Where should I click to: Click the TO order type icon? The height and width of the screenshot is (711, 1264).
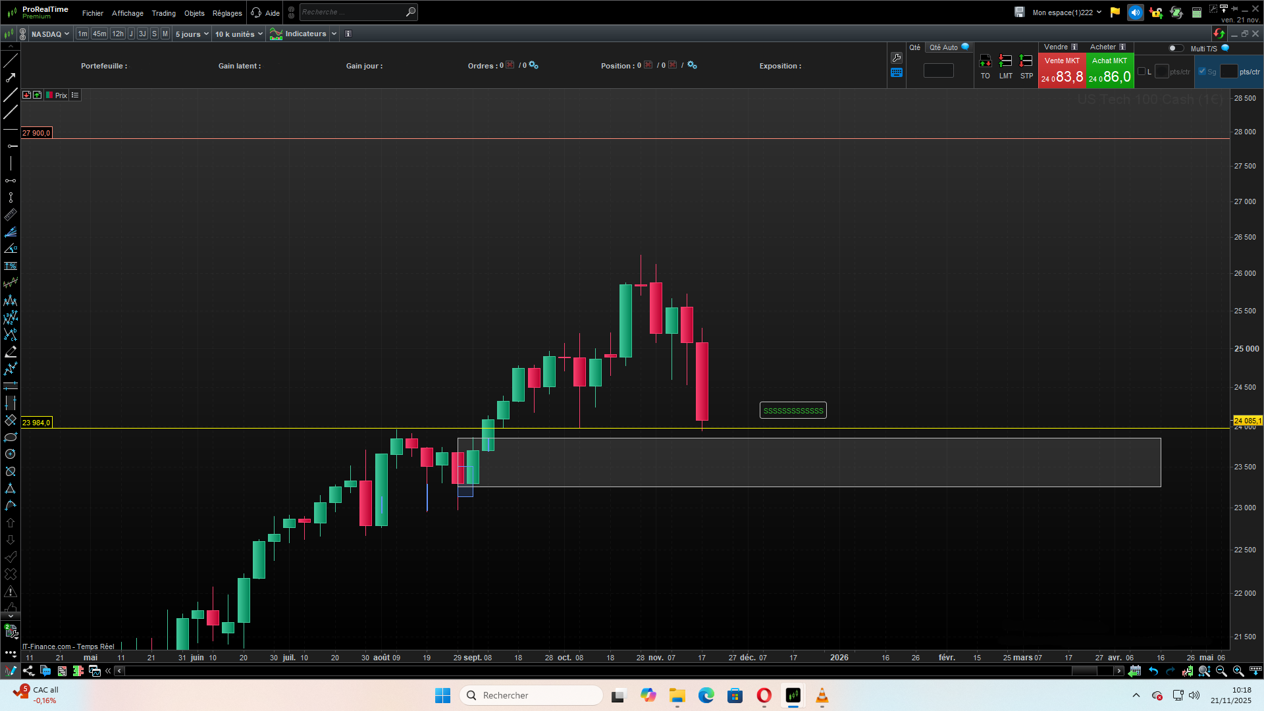pyautogui.click(x=985, y=61)
